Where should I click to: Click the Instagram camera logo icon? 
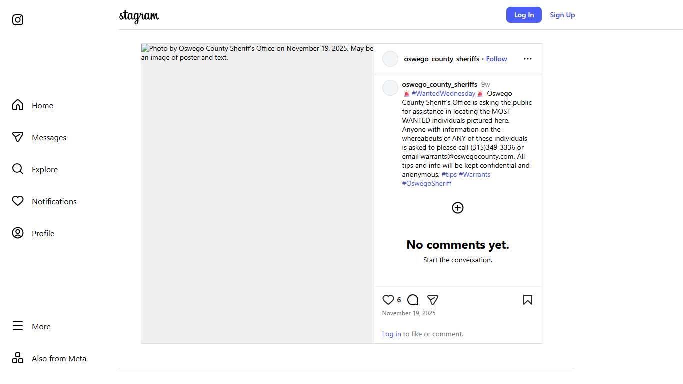coord(18,20)
